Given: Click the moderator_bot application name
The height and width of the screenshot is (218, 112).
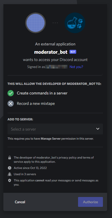Looking at the screenshot, I should tap(51, 52).
